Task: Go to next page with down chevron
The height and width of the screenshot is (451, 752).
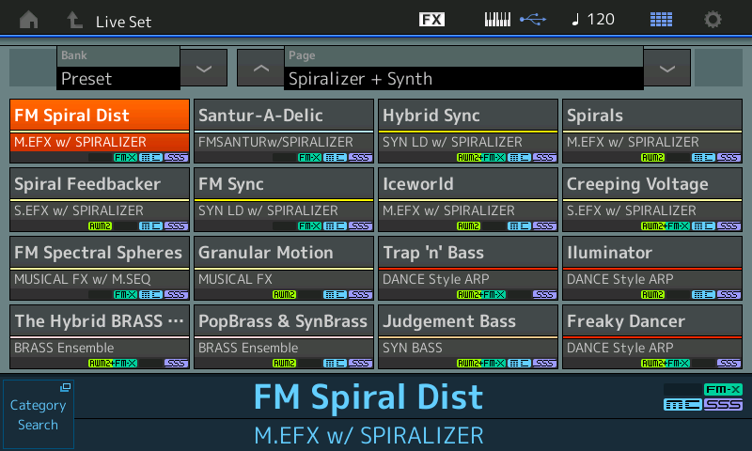Action: [x=666, y=69]
